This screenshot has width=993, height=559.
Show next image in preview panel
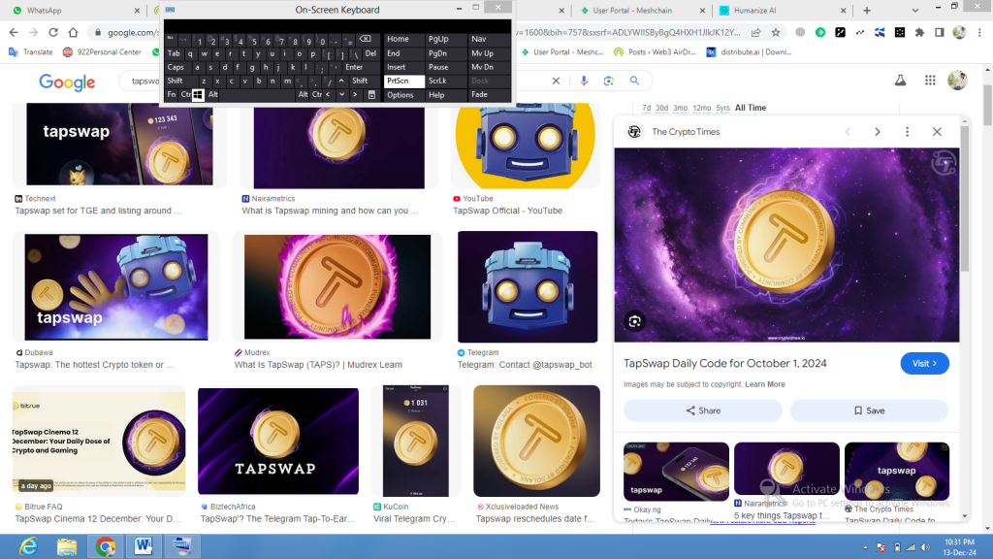(877, 132)
